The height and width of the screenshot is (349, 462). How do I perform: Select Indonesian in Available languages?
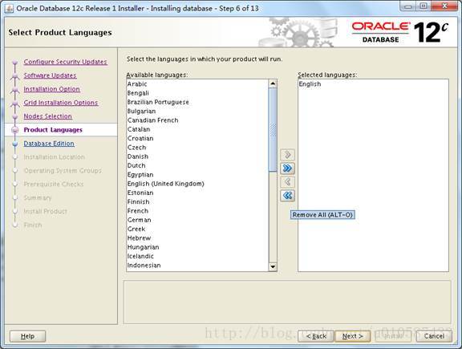(x=197, y=266)
